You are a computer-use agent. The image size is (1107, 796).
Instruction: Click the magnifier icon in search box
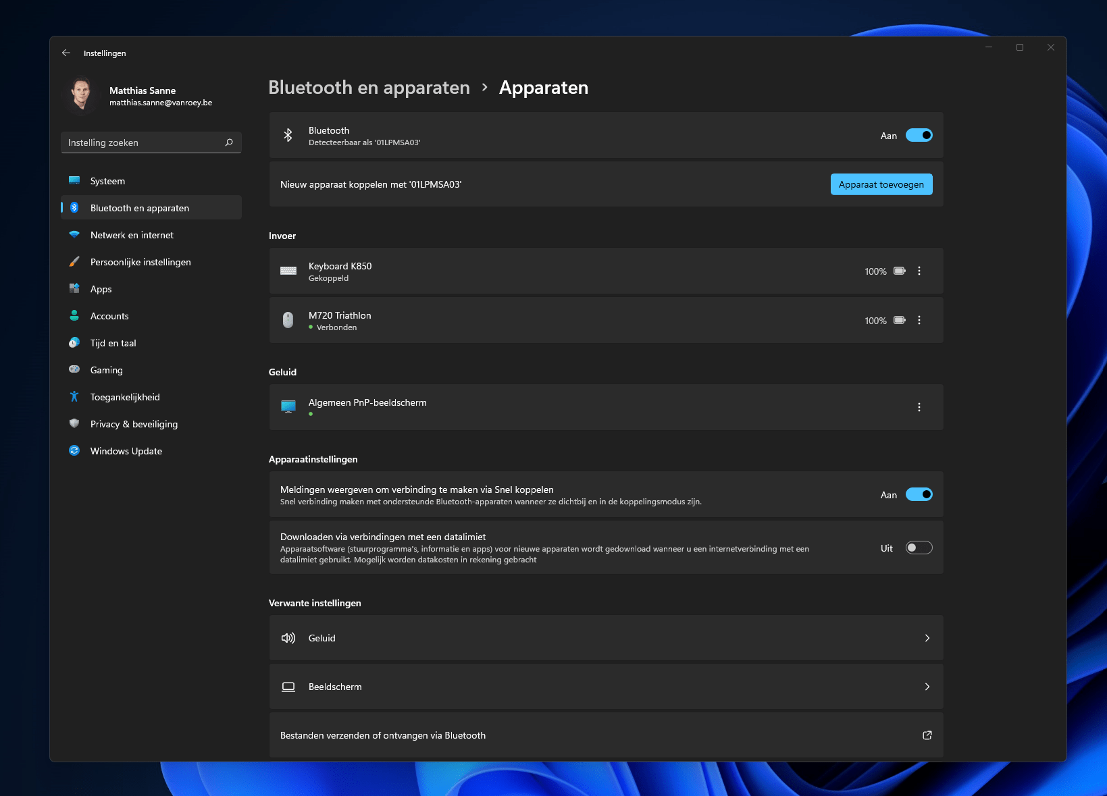click(229, 142)
